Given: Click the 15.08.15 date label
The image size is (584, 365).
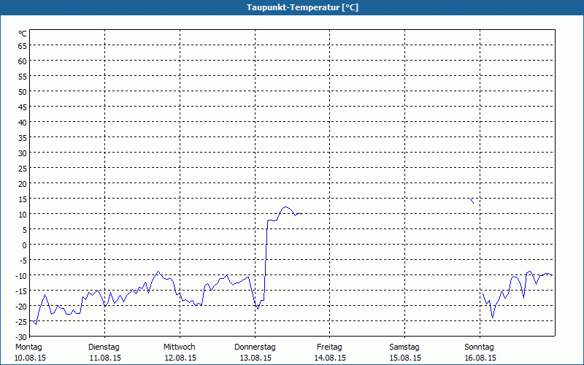Looking at the screenshot, I should (x=405, y=358).
